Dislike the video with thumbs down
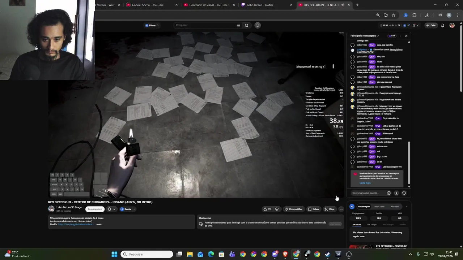This screenshot has width=463, height=260. tap(277, 209)
